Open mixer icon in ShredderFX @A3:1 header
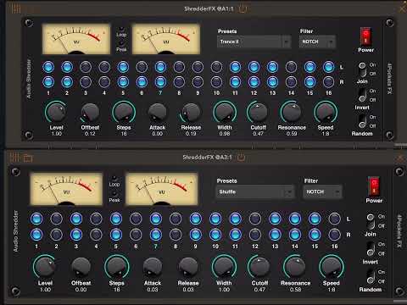407x305 pixels. 14,158
